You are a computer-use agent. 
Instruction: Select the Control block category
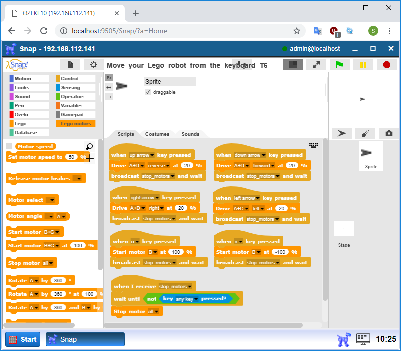(76, 78)
